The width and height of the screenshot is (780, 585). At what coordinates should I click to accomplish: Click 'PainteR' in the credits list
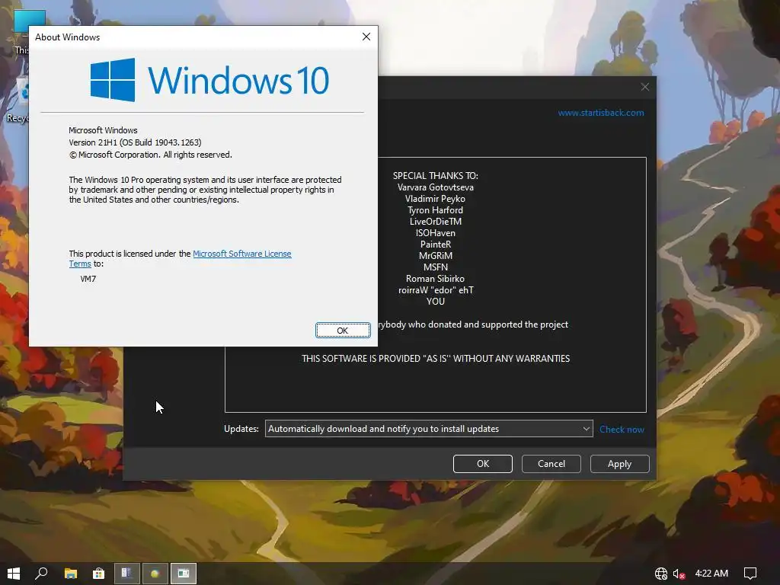[x=435, y=245]
